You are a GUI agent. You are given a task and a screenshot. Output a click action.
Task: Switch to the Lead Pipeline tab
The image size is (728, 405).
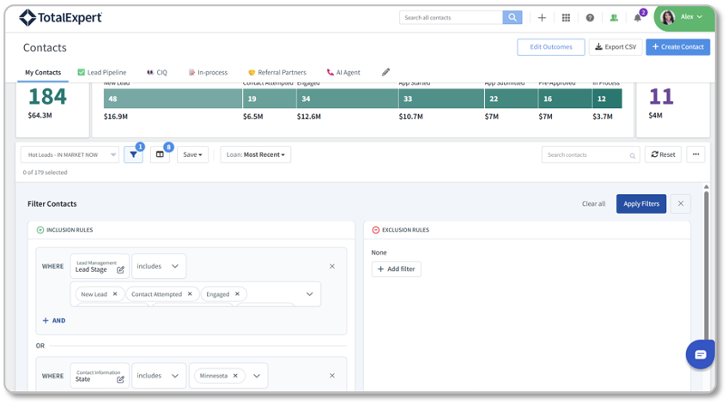pyautogui.click(x=102, y=72)
